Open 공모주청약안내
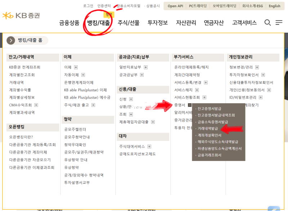 tap(77, 137)
